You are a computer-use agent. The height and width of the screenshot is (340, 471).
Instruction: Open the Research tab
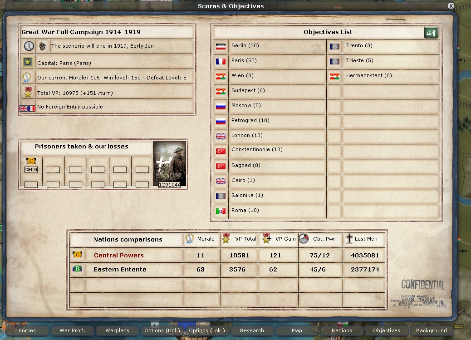(x=252, y=330)
